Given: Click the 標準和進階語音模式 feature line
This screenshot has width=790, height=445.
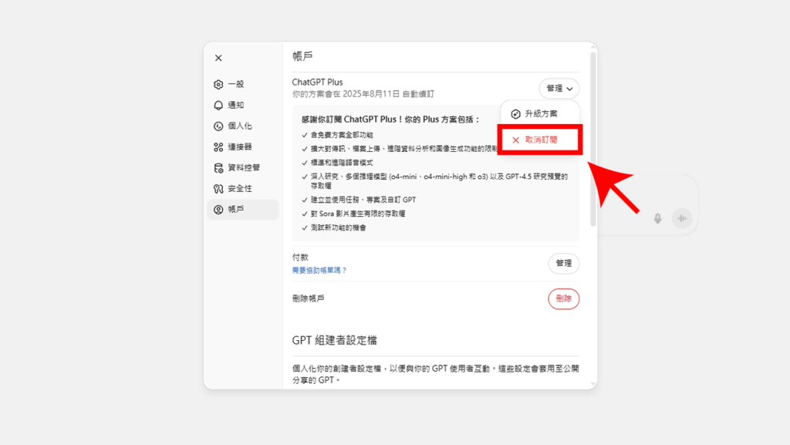Looking at the screenshot, I should (342, 163).
